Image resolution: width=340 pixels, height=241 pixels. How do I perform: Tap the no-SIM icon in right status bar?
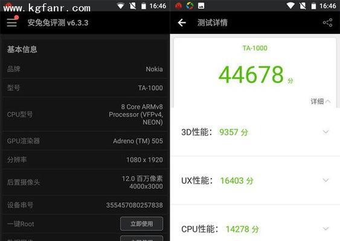303,6
